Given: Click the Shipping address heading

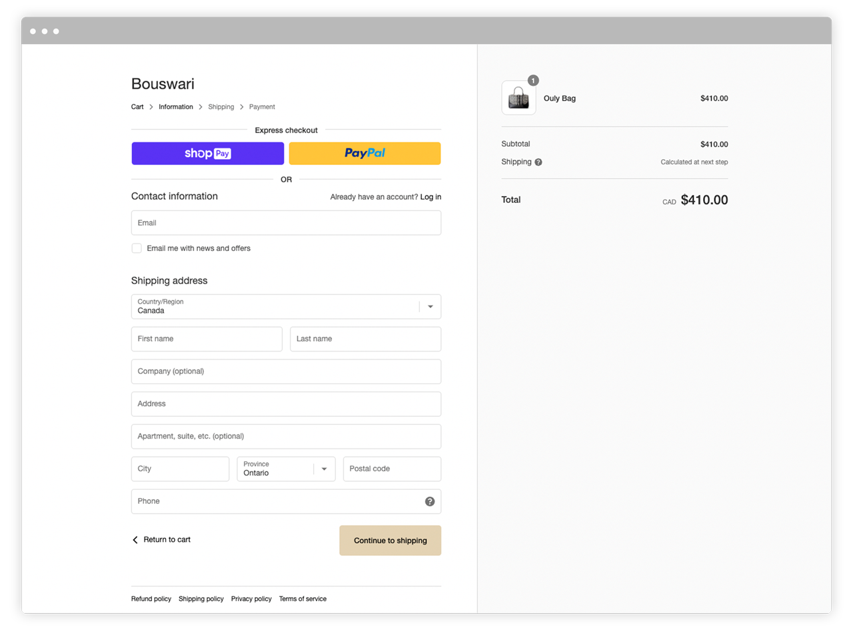Looking at the screenshot, I should [169, 281].
